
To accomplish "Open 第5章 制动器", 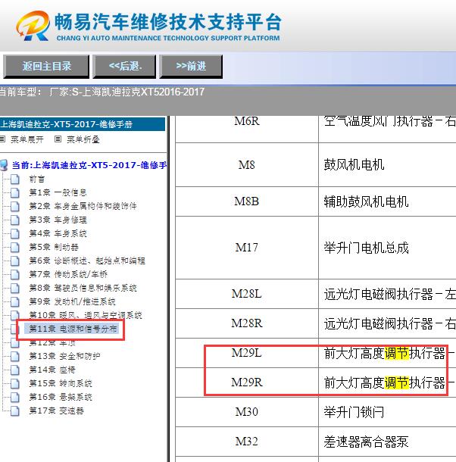I will pos(54,247).
